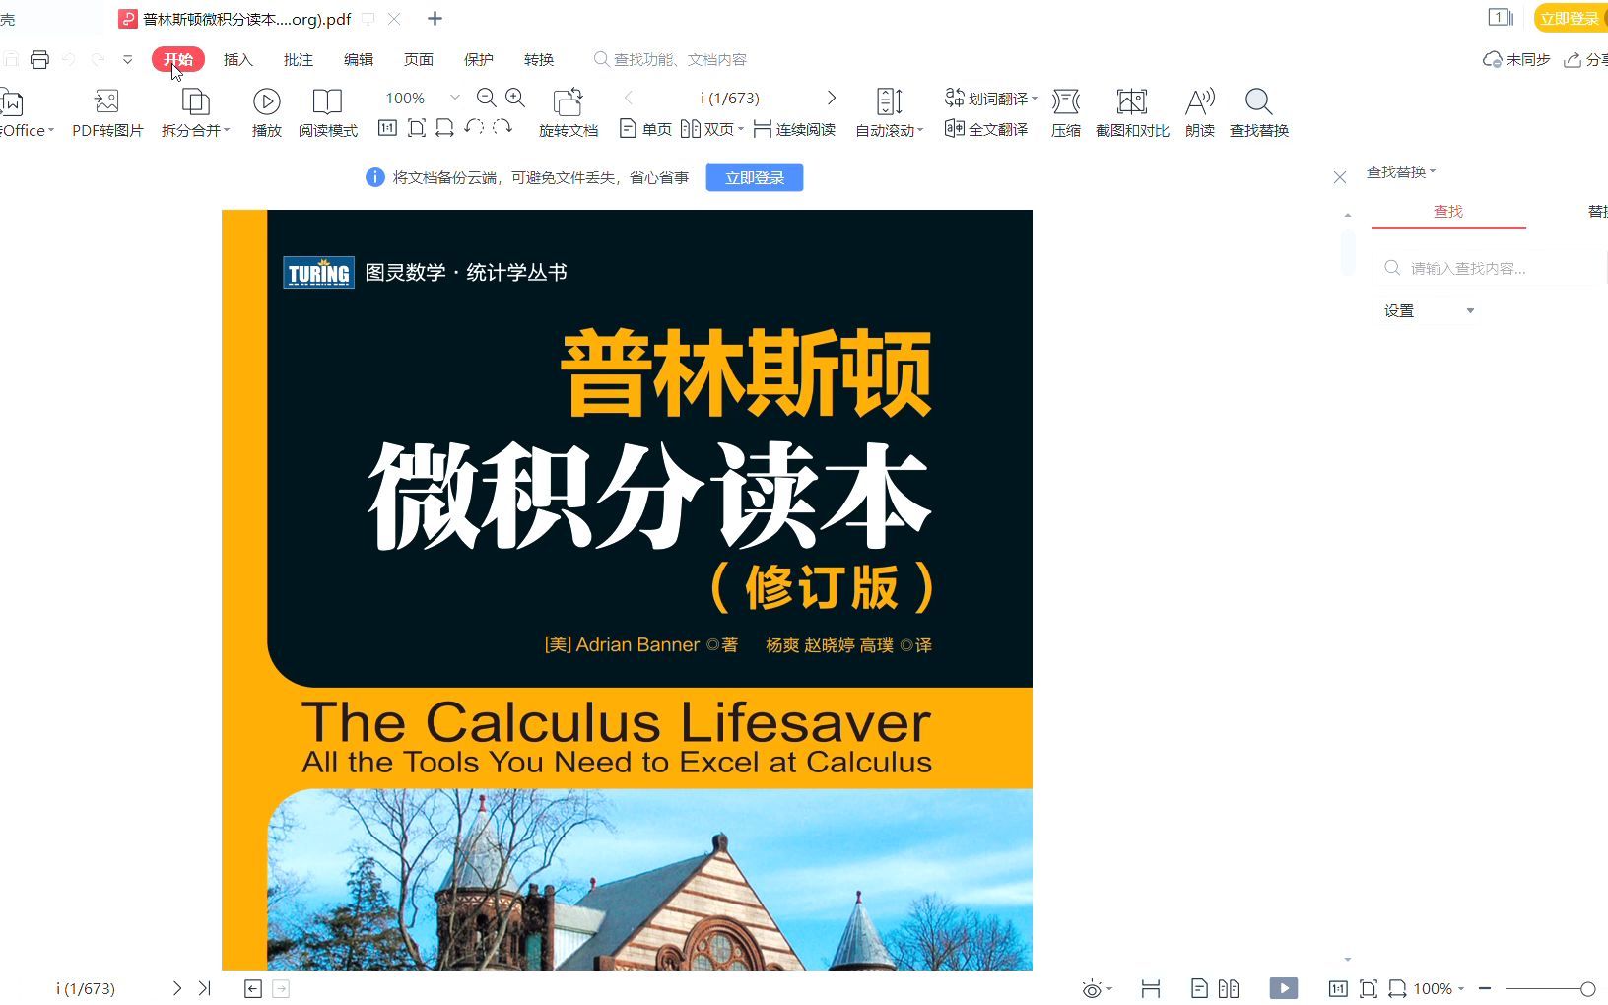Click the play button in status bar
This screenshot has height=1005, width=1608.
1284,988
